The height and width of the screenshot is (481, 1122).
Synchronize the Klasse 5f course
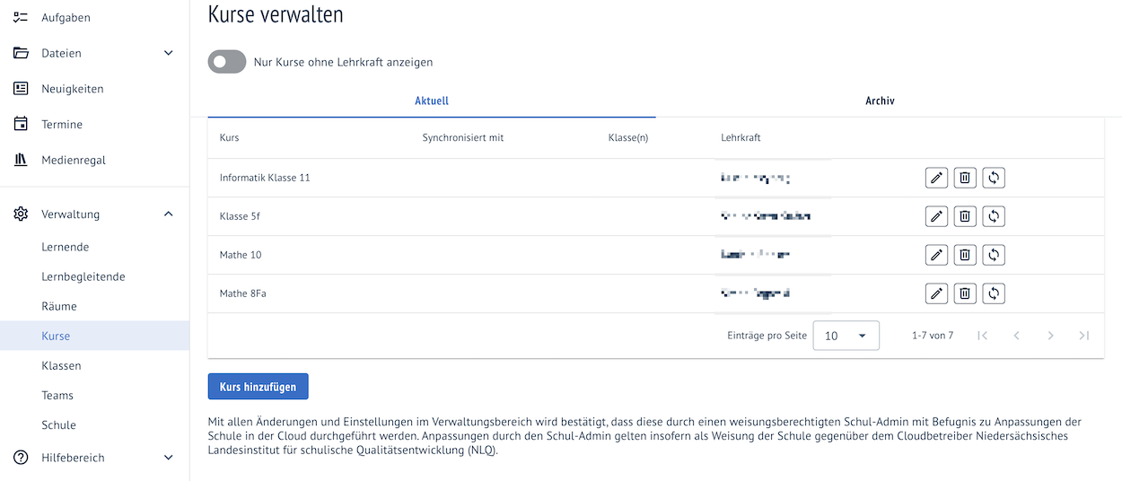pyautogui.click(x=993, y=216)
